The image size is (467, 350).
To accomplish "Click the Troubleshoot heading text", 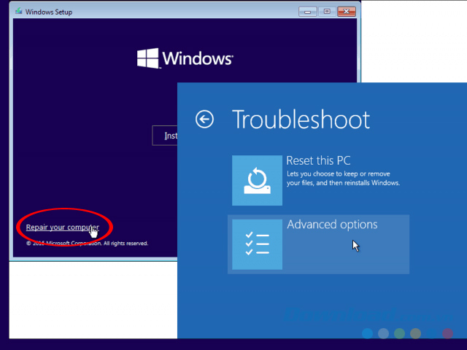I will 301,120.
